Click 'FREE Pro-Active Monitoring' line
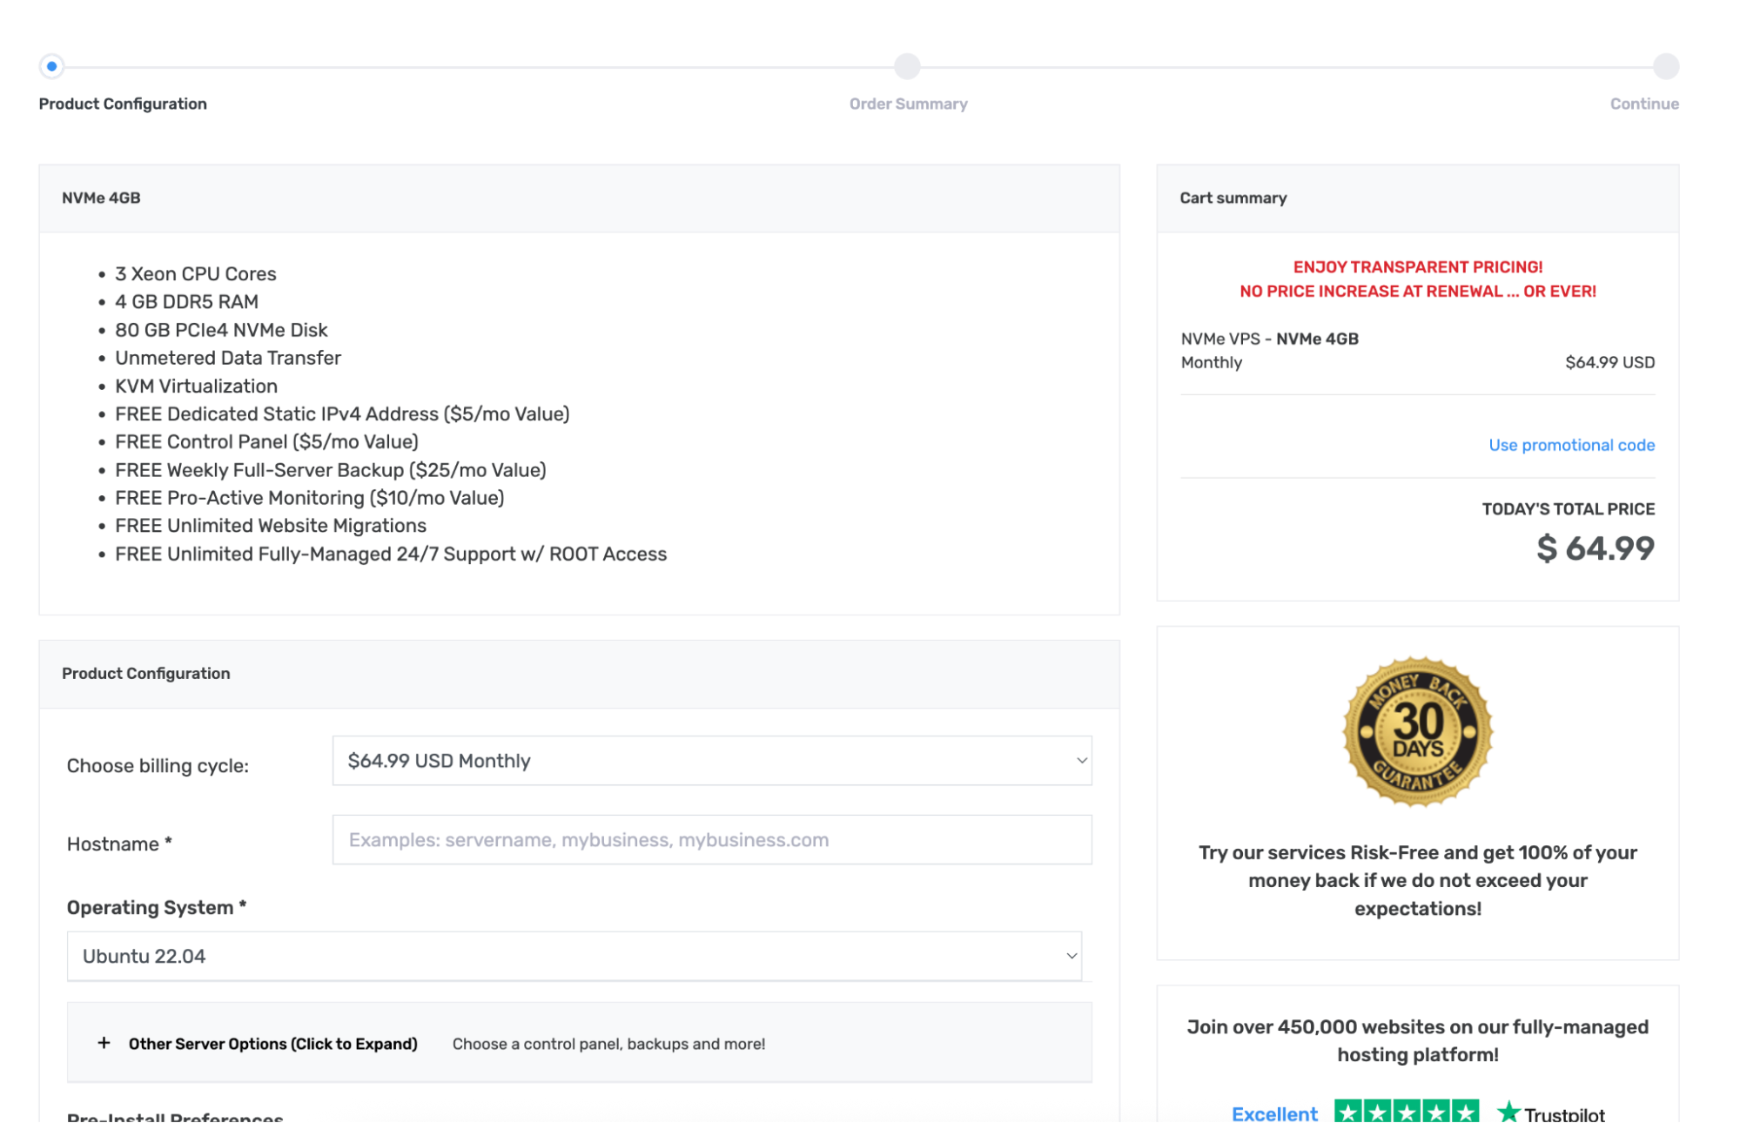The width and height of the screenshot is (1740, 1123). (310, 498)
